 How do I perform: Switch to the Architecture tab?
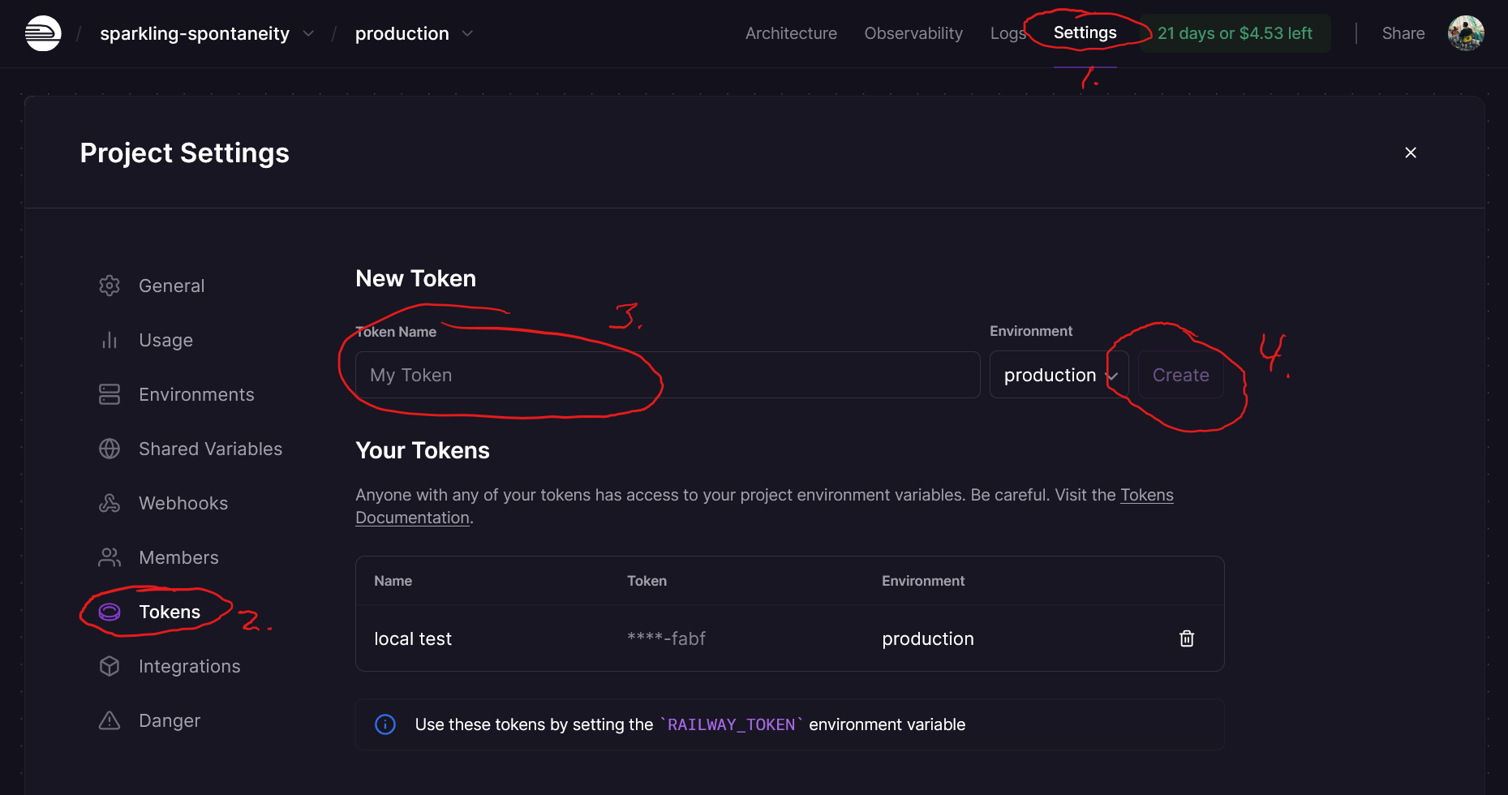coord(791,33)
